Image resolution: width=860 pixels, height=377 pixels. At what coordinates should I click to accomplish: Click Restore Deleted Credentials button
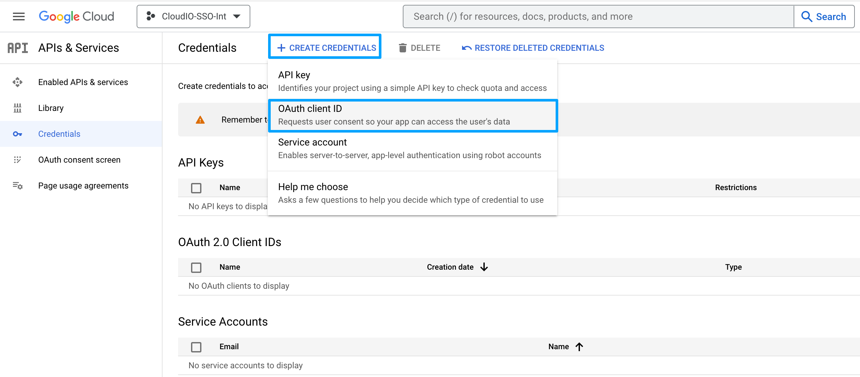pyautogui.click(x=533, y=48)
